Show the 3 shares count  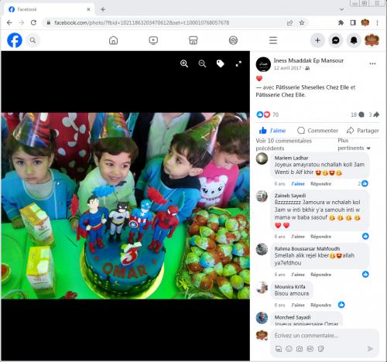[x=374, y=114]
